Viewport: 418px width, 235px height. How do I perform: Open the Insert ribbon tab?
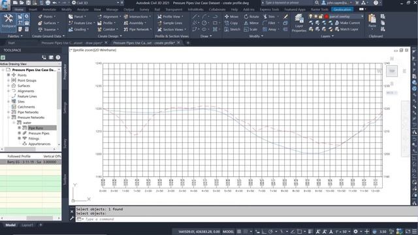33,9
